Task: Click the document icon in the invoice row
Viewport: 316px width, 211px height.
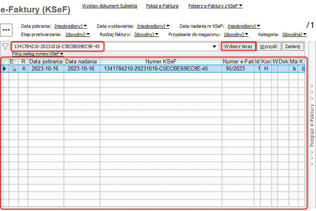Action: coord(14,69)
